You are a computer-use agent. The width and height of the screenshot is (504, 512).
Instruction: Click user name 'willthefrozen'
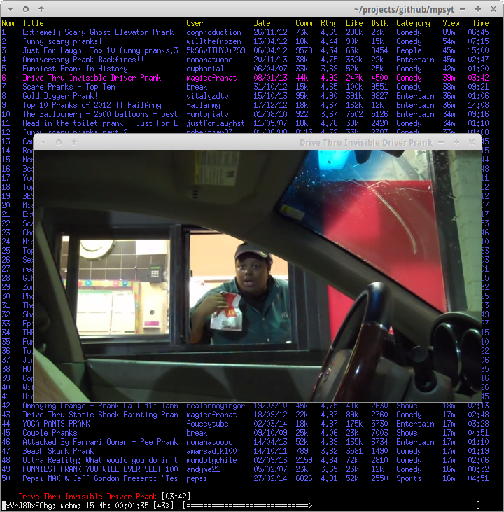(x=213, y=41)
